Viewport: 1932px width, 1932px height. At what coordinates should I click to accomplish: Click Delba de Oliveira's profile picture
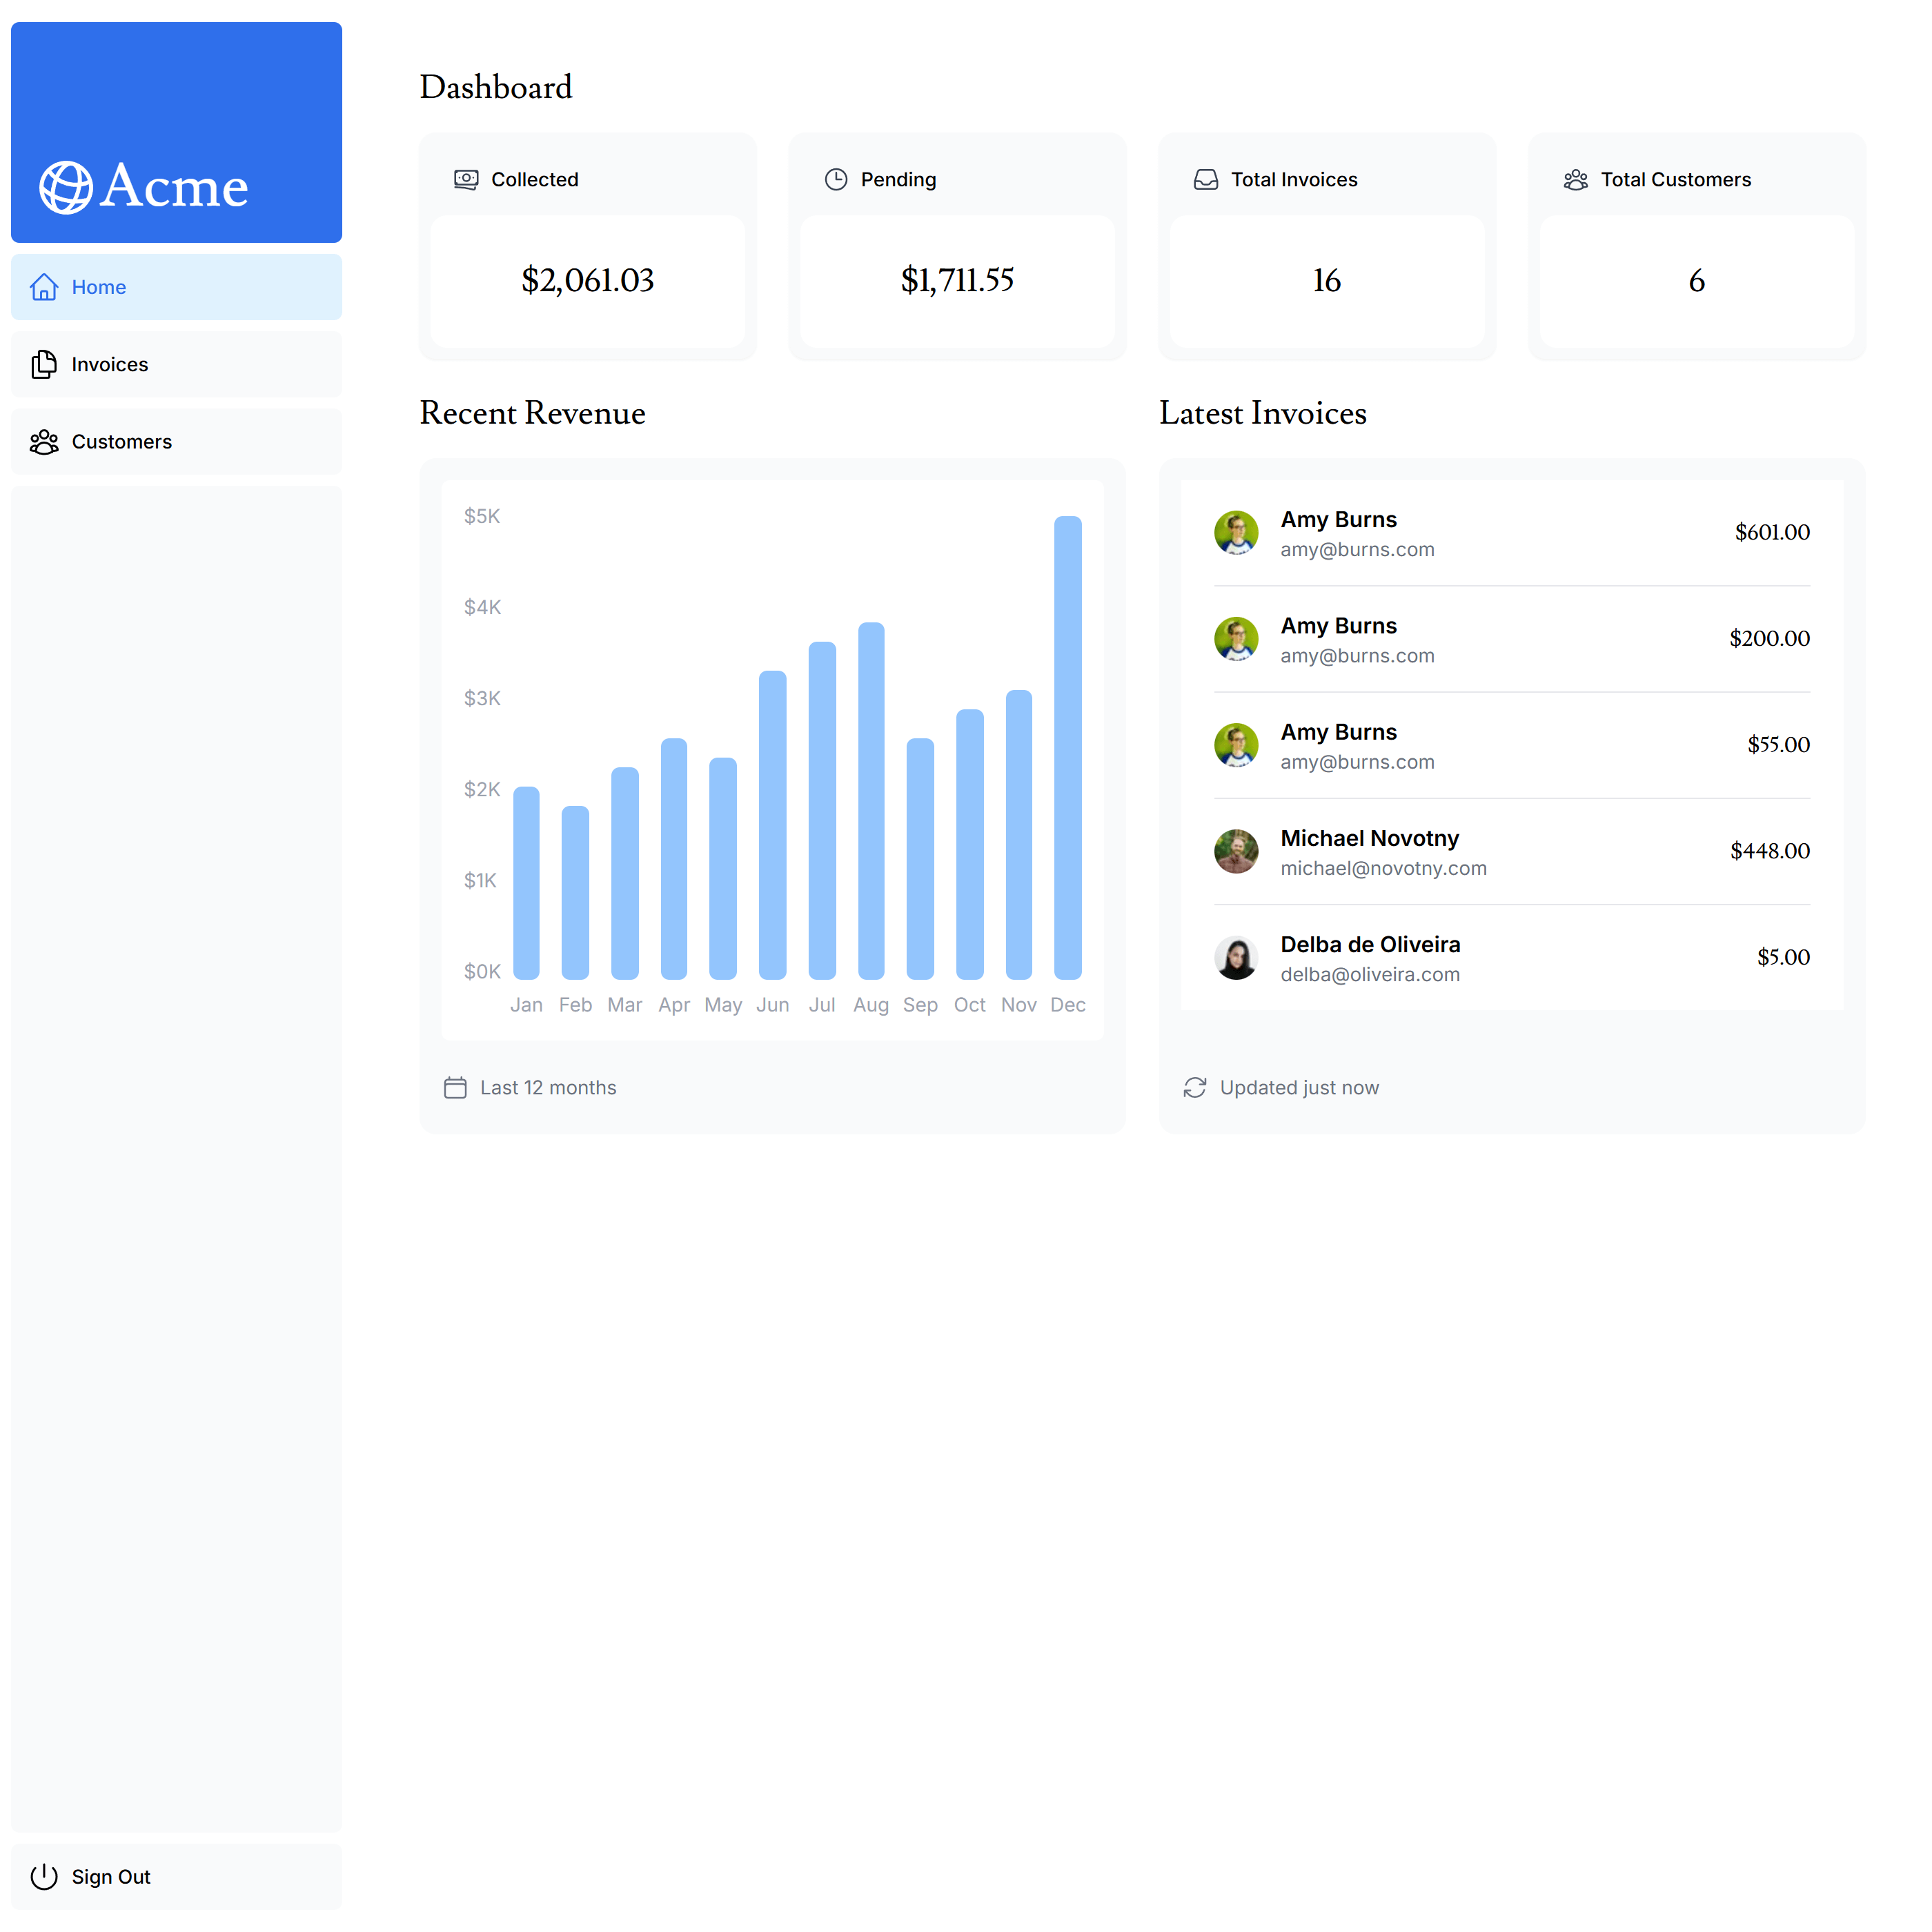[1236, 958]
